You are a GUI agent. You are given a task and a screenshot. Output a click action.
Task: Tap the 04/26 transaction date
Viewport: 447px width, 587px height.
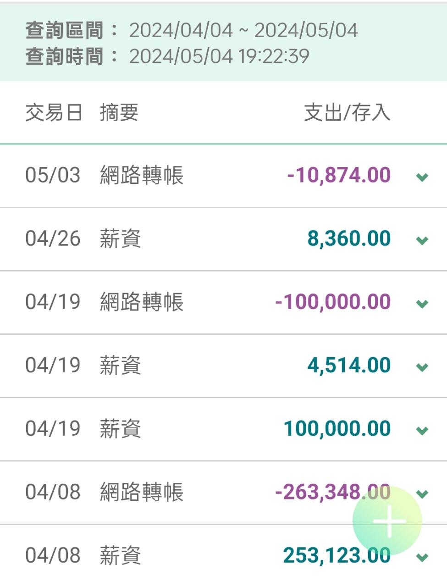(53, 239)
